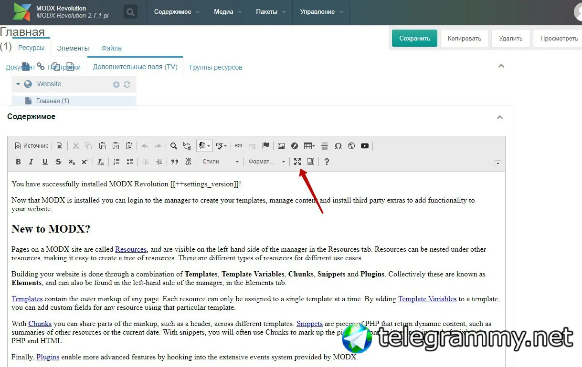Image resolution: width=582 pixels, height=367 pixels.
Task: Click Paste as plain text icon
Action: coord(116,146)
